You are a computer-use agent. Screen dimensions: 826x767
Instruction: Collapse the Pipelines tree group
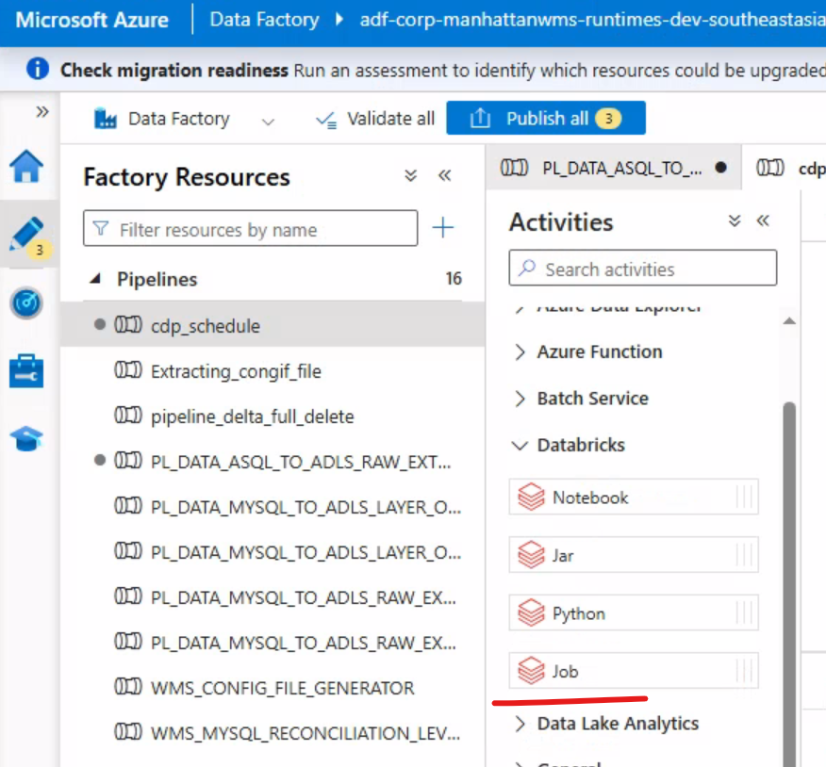click(95, 279)
